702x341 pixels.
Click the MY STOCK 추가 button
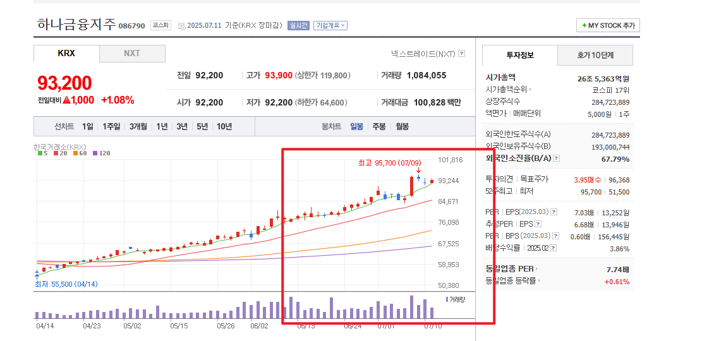click(608, 25)
